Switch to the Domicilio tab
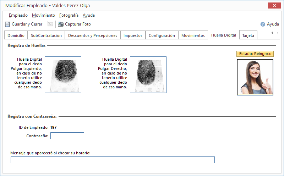Image resolution: width=284 pixels, height=176 pixels. coord(16,35)
